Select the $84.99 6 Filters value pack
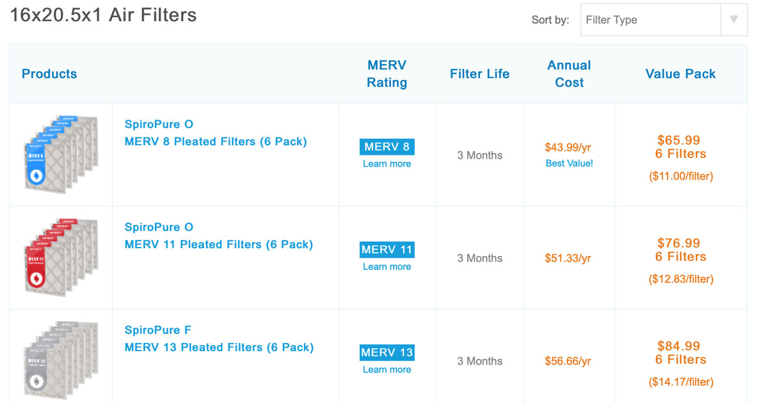The image size is (768, 403). pos(680,353)
